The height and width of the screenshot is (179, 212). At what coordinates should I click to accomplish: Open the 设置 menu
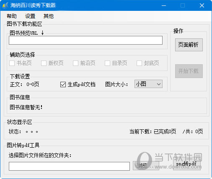[x=30, y=16]
